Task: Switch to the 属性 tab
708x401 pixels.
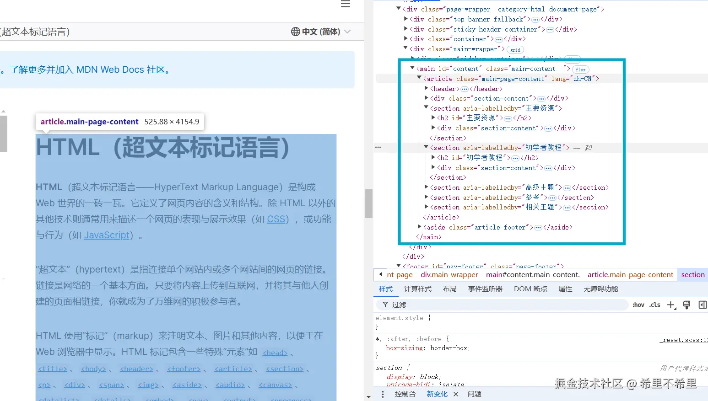Action: pyautogui.click(x=566, y=289)
